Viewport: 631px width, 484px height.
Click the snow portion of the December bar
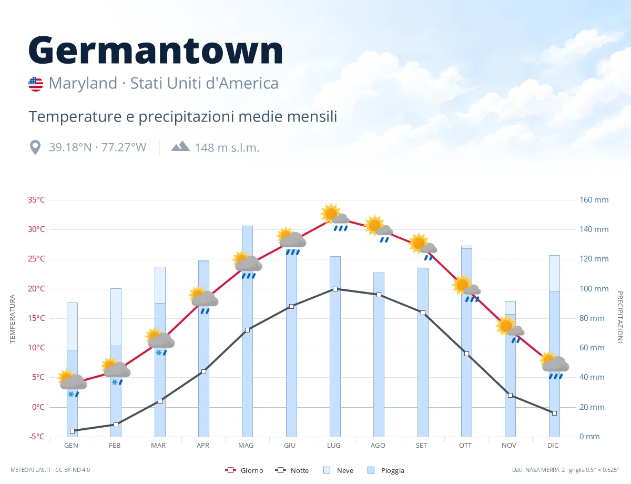554,273
